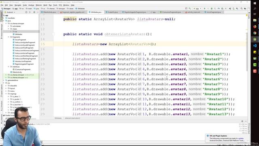Click the Project Structure icon in toolbar

coord(245,9)
